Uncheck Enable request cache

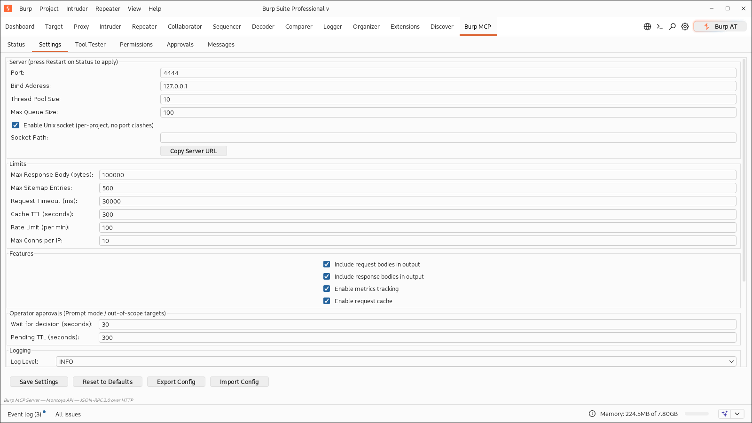327,301
